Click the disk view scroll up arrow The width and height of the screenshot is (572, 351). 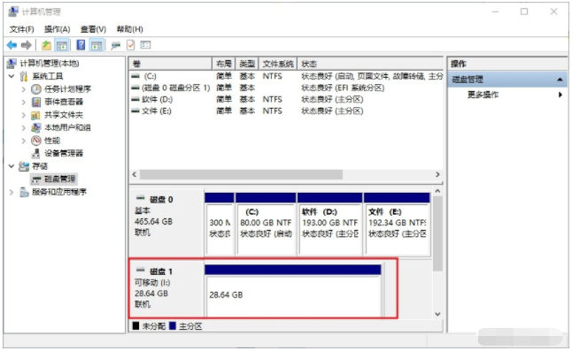click(437, 191)
